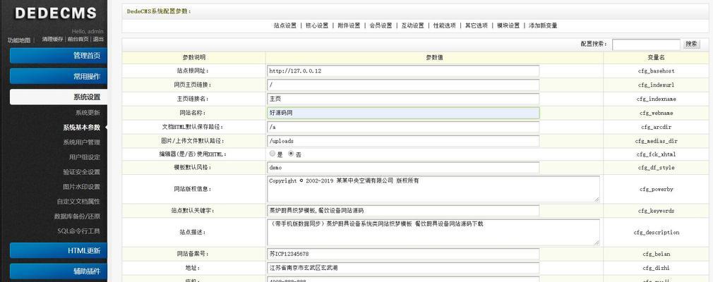Open 系统更新 in the sidebar
This screenshot has height=282, width=713.
coord(88,113)
